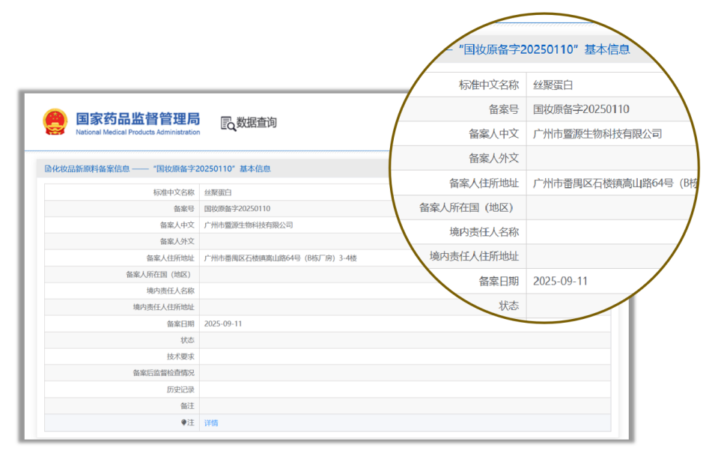Click 广州市暨源生物科技有限公司 in the small page table

click(x=249, y=225)
